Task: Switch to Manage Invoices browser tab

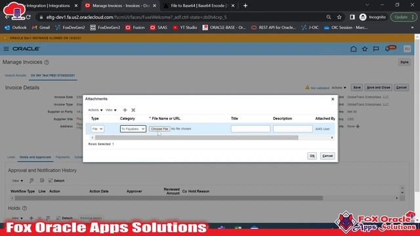Action: 121,6
